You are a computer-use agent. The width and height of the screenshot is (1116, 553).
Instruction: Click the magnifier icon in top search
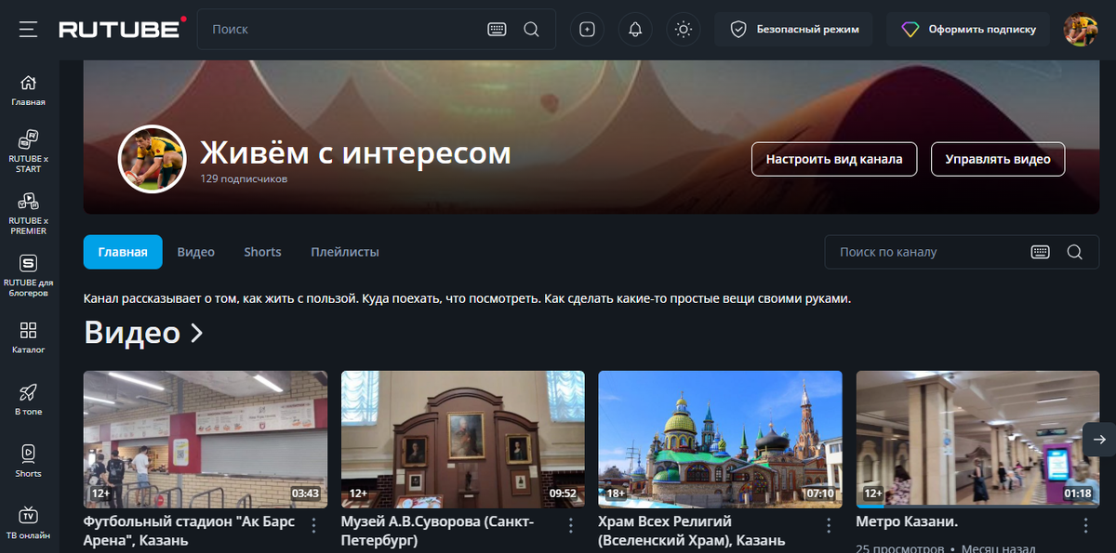click(x=531, y=29)
